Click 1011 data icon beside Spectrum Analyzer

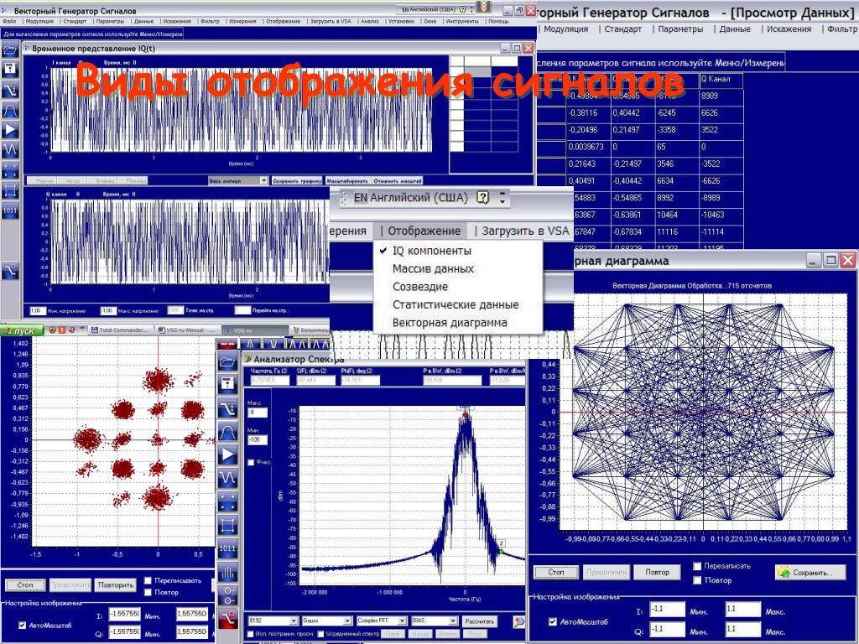pyautogui.click(x=227, y=548)
